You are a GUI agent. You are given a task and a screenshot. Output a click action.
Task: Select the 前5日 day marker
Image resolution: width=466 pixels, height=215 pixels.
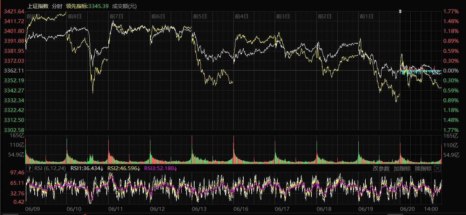(x=200, y=16)
